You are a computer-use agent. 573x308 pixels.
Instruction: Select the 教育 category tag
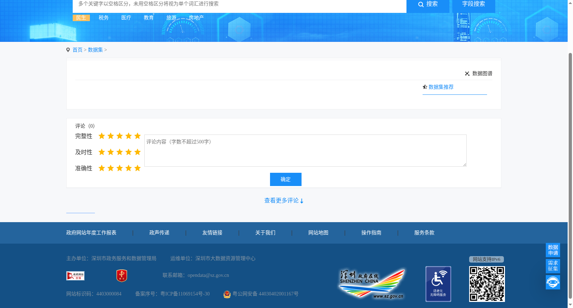149,18
